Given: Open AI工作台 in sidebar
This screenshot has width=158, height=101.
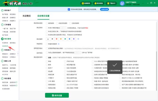Looking at the screenshot, I should pyautogui.click(x=5, y=75).
